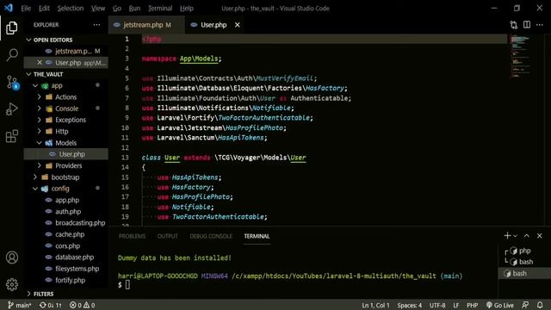This screenshot has width=551, height=310.
Task: Open the Go menu
Action: 117,8
